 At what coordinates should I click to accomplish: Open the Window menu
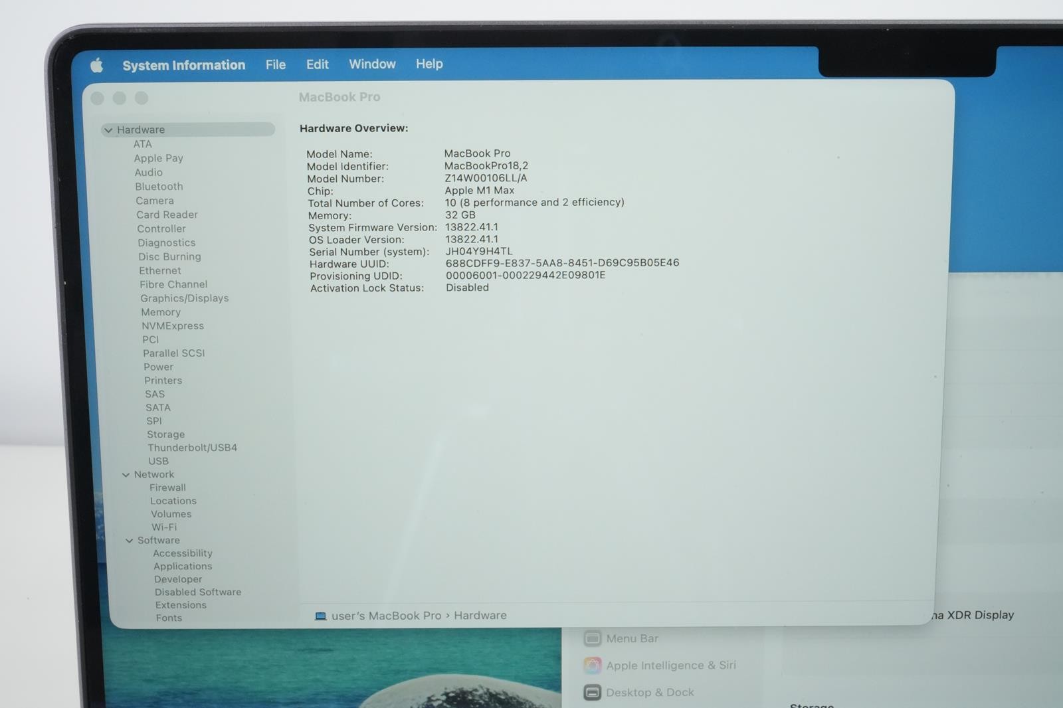[372, 64]
